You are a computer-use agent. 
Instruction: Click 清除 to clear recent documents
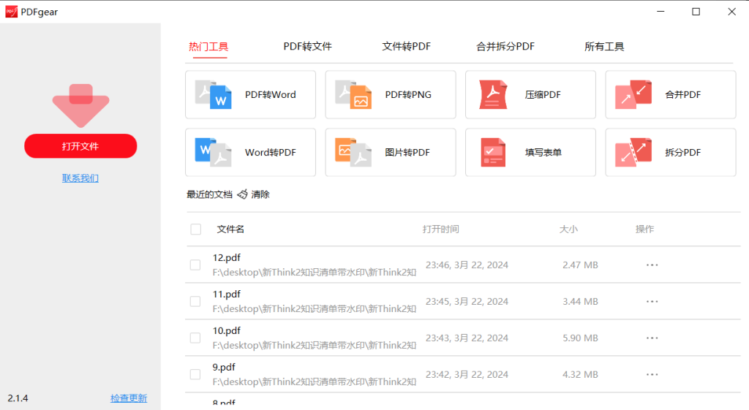click(x=260, y=194)
